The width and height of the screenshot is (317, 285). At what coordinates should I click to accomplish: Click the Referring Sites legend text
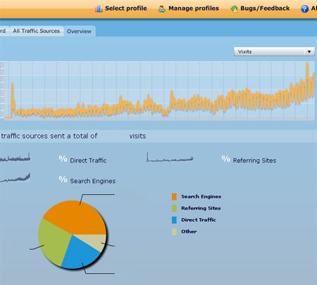tap(201, 208)
